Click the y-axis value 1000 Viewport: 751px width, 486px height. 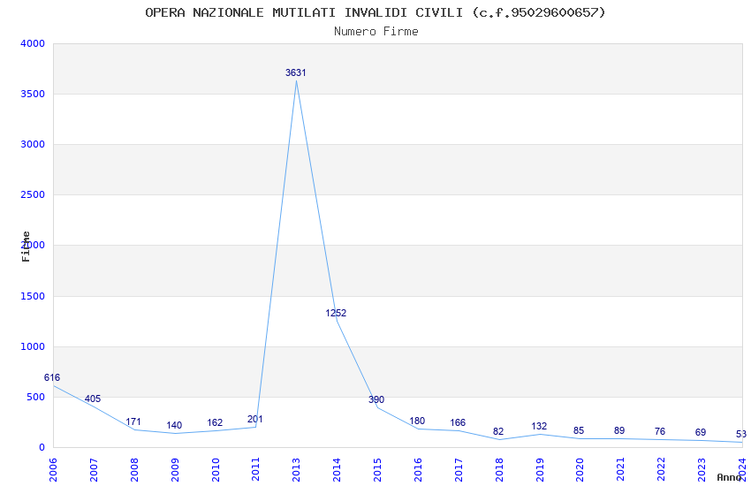(x=33, y=346)
